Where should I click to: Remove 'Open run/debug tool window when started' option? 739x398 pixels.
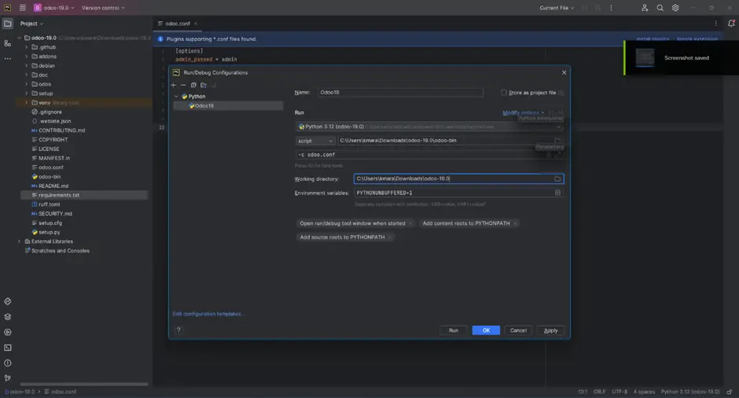tap(410, 223)
